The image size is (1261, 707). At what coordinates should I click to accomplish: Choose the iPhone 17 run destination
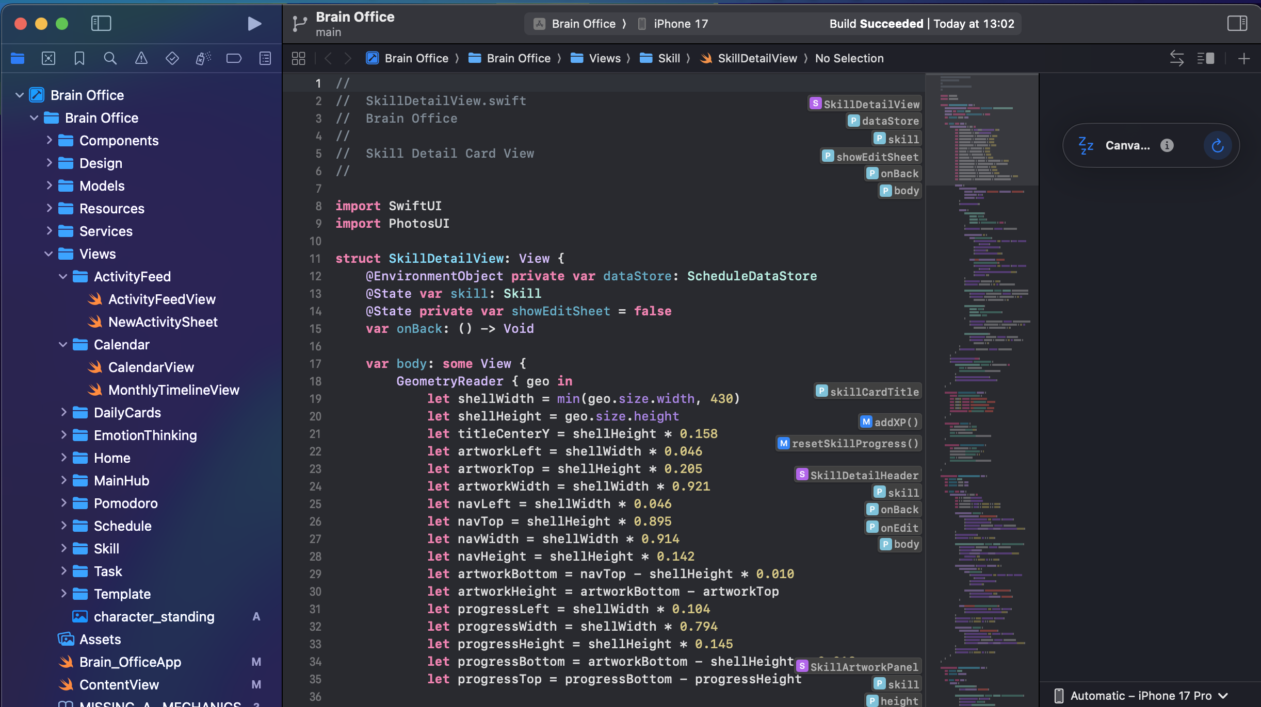[x=673, y=24]
